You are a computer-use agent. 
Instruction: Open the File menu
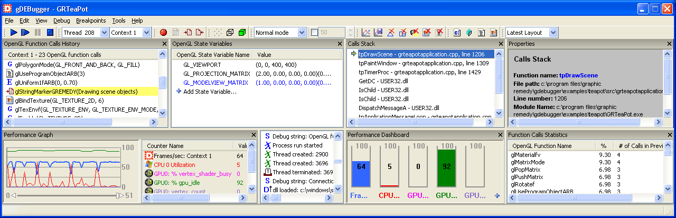9,21
